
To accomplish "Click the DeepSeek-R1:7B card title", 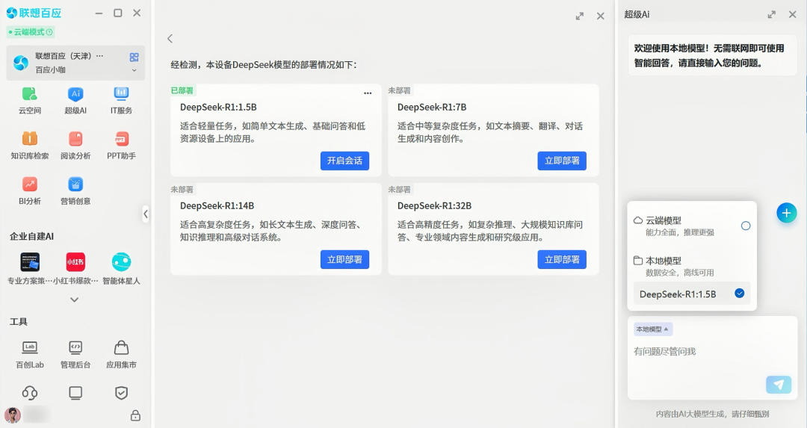I will tap(432, 107).
